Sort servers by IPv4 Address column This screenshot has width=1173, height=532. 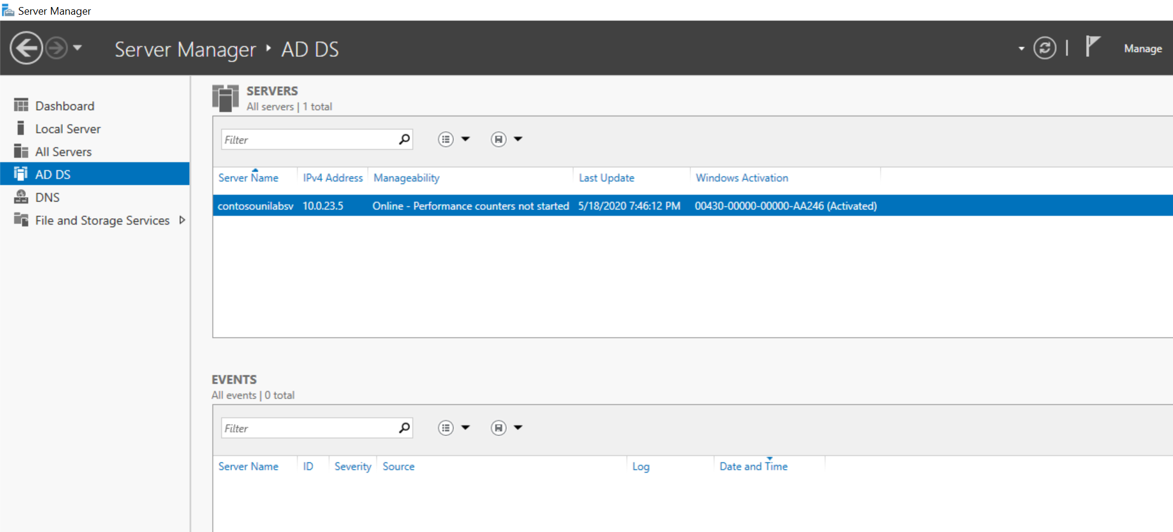pyautogui.click(x=333, y=178)
